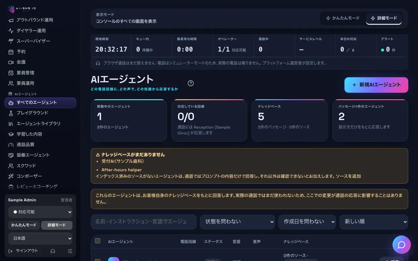
Task: Switch to かんたんモード in top bar
Action: click(343, 18)
